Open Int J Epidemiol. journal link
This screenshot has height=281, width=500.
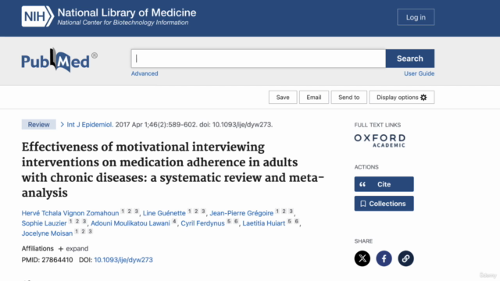click(90, 125)
